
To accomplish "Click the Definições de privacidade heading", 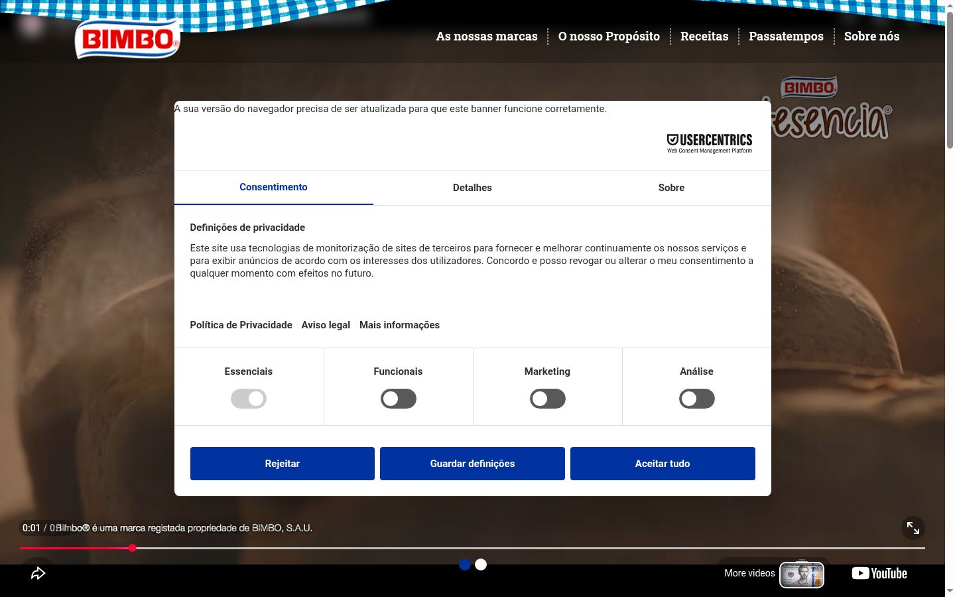I will (x=247, y=228).
